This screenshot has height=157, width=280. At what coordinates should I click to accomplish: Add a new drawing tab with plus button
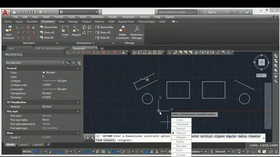[102, 48]
